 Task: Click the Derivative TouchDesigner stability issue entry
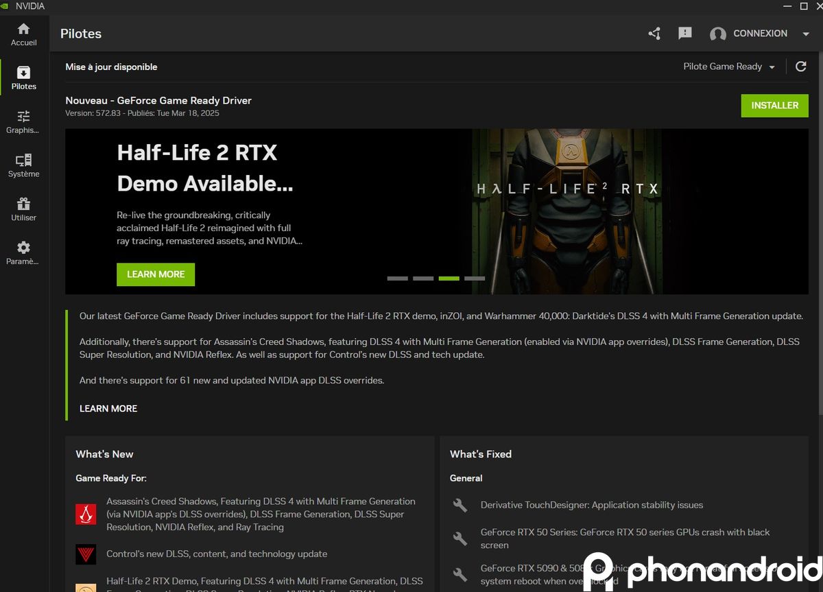pyautogui.click(x=592, y=506)
